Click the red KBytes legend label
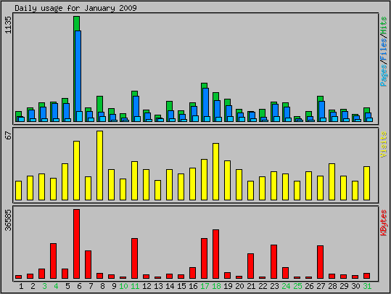This screenshot has height=294, width=391. pyautogui.click(x=384, y=223)
